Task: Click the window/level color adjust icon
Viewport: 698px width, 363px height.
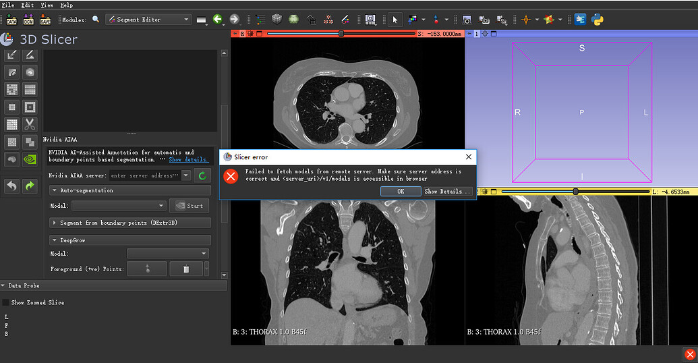Action: coord(412,19)
